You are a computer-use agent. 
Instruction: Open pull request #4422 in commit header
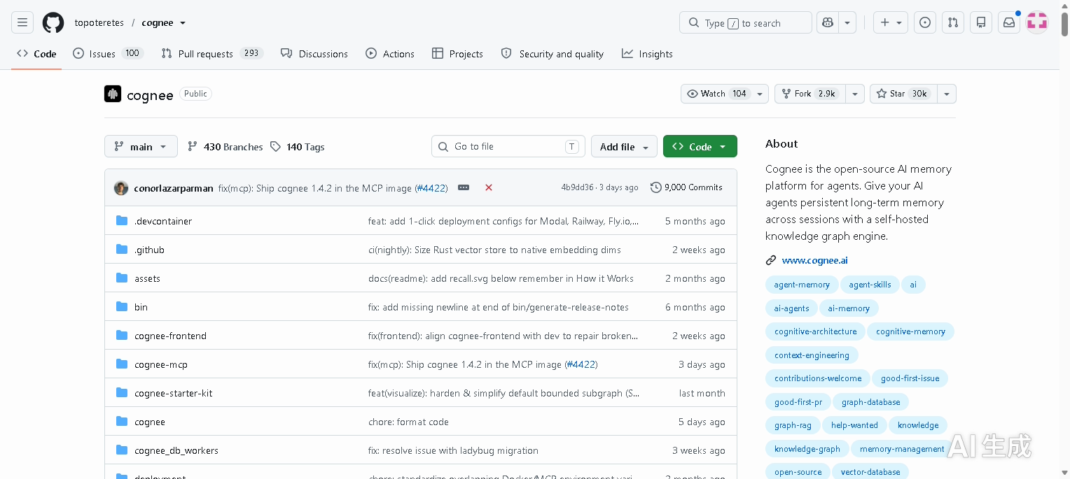coord(431,188)
